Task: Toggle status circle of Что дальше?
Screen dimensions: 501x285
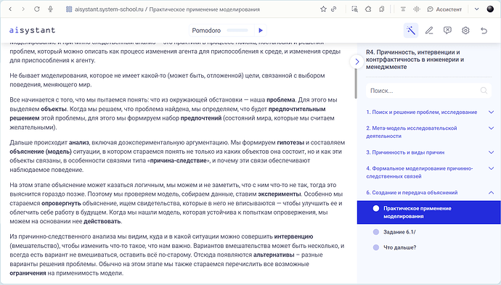Action: pyautogui.click(x=376, y=247)
